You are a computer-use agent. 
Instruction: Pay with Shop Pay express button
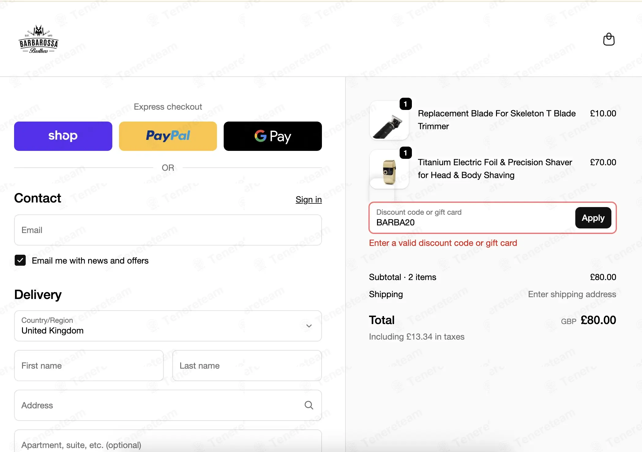click(63, 136)
